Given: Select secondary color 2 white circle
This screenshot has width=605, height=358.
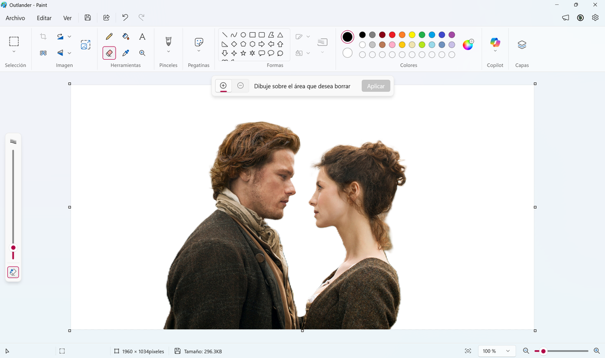Looking at the screenshot, I should (x=348, y=53).
